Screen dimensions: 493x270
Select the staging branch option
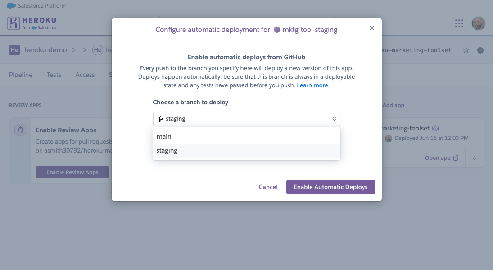click(247, 151)
